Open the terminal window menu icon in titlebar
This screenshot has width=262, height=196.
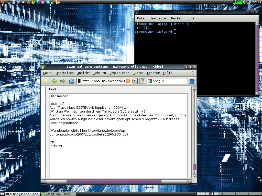tap(137, 12)
